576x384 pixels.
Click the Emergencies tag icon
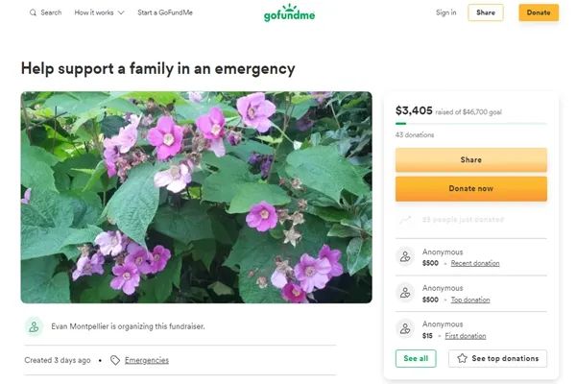pyautogui.click(x=115, y=360)
